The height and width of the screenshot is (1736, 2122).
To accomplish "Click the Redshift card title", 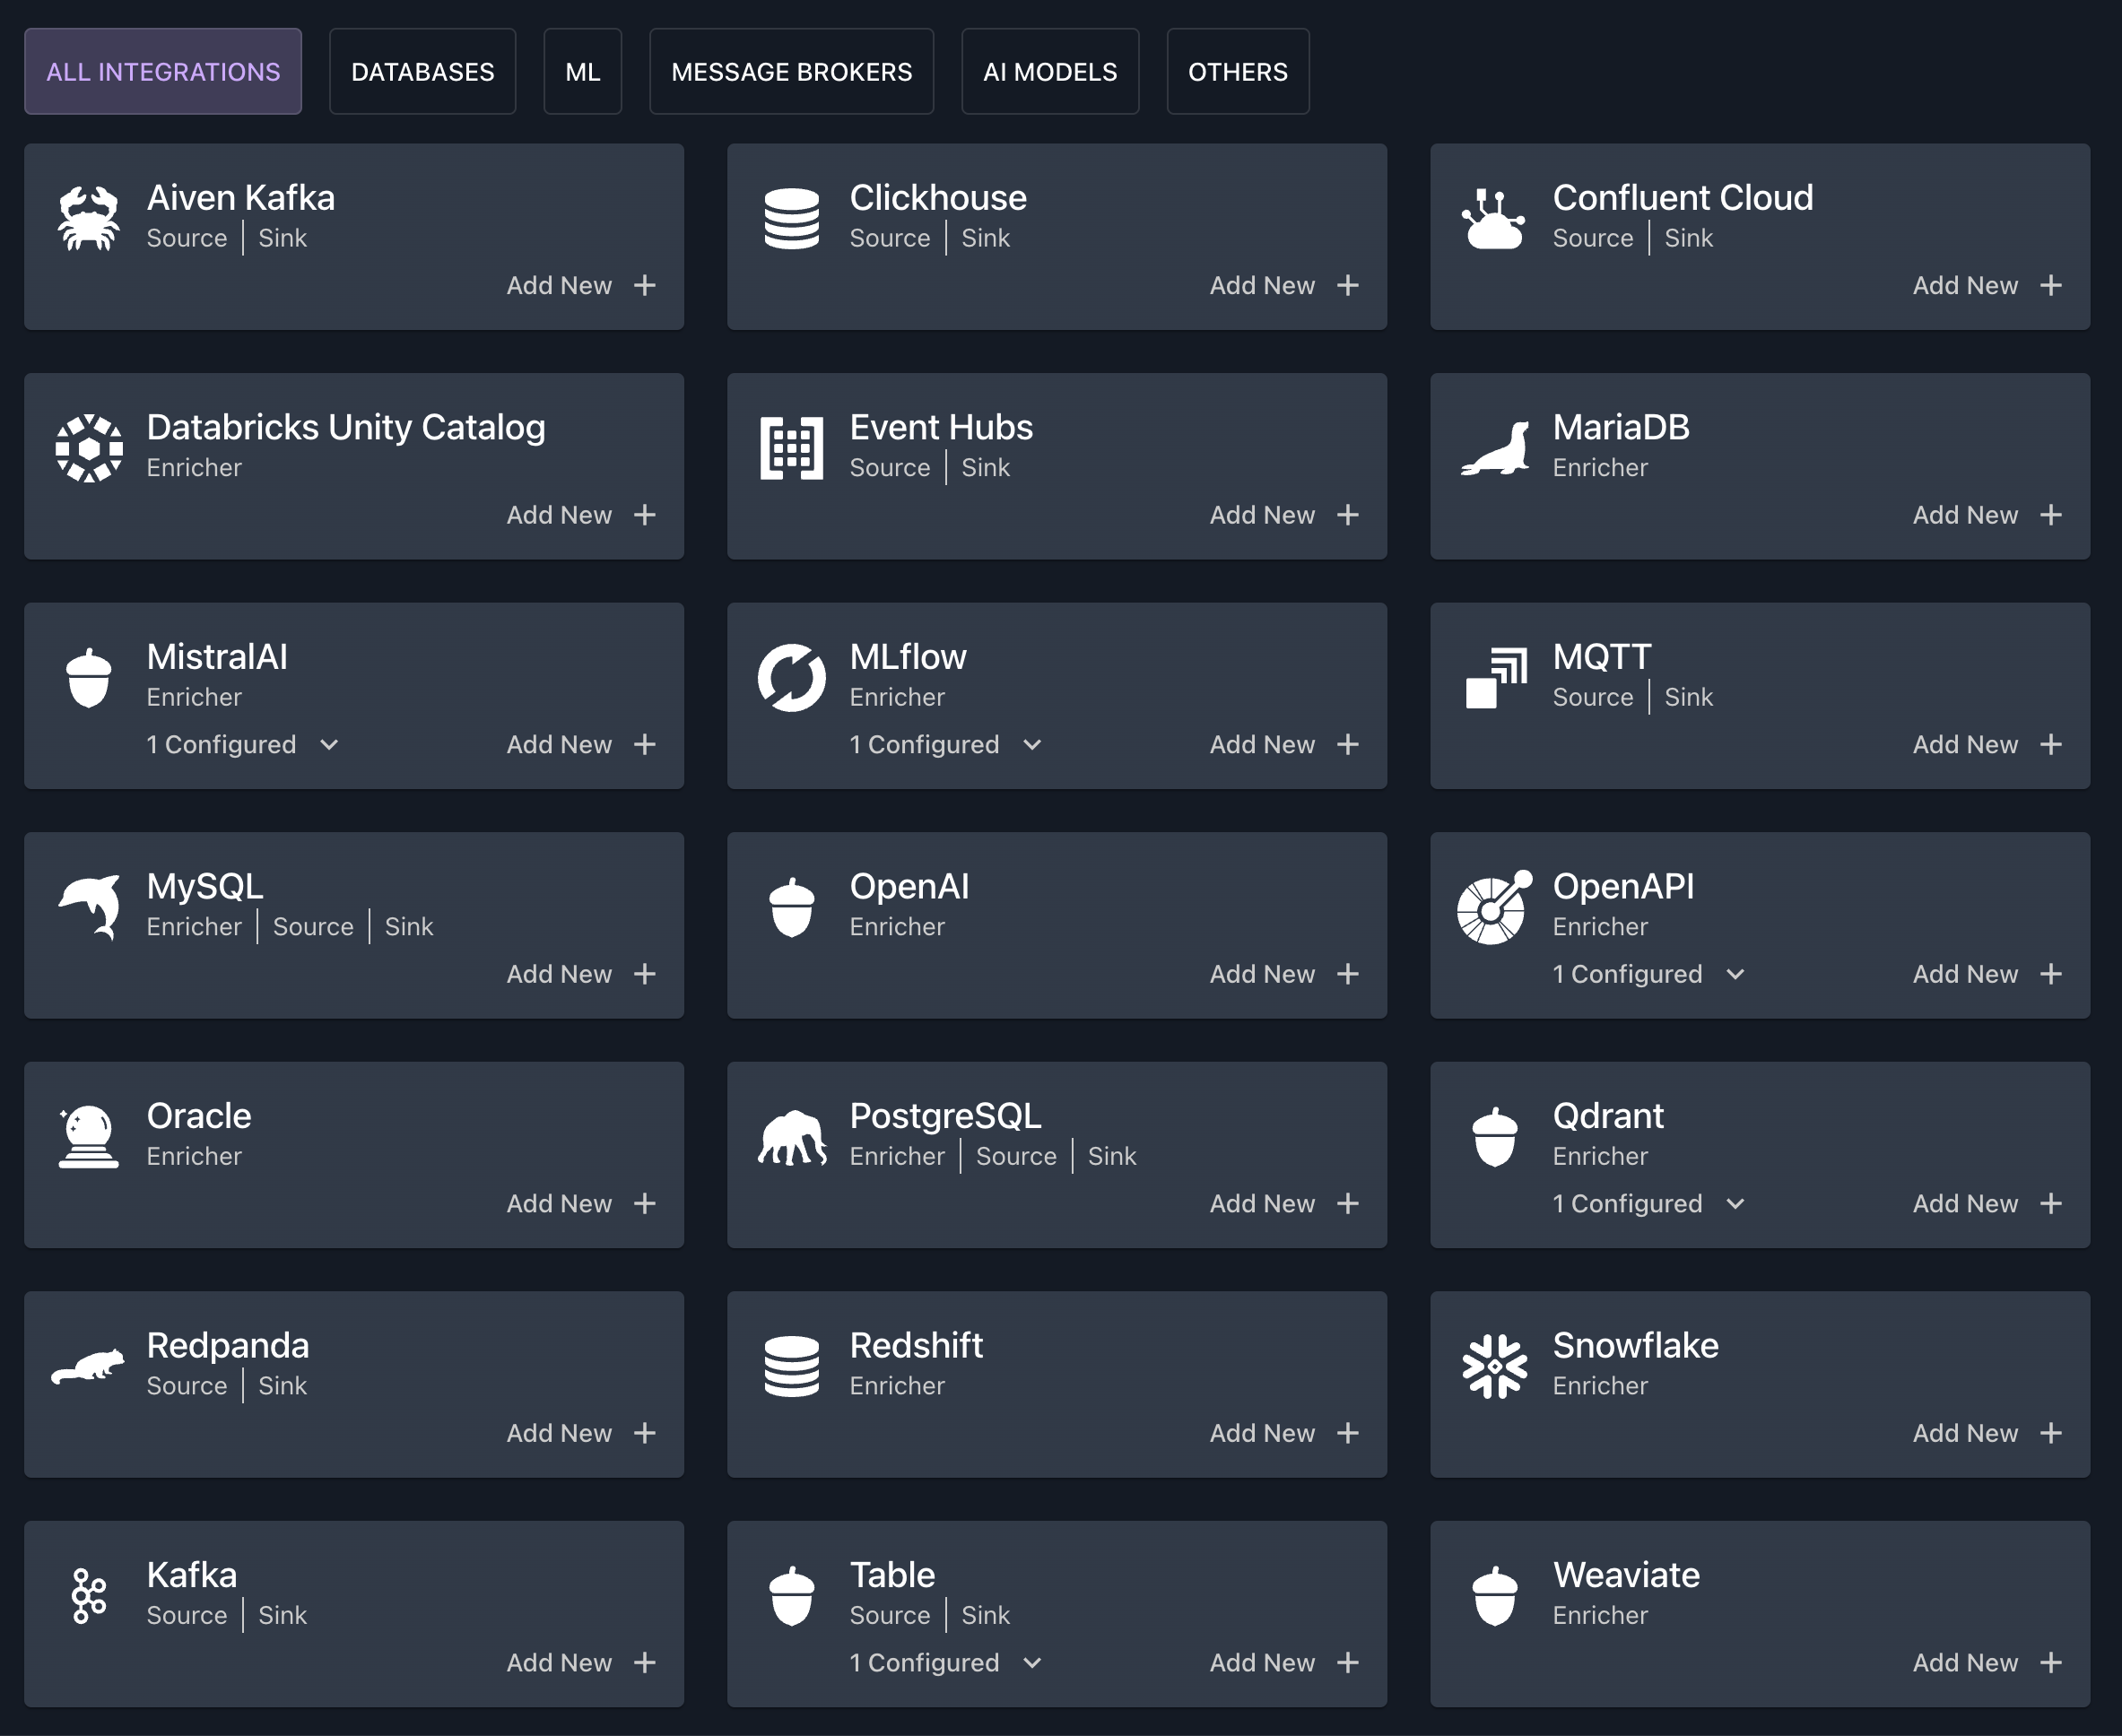I will [916, 1346].
